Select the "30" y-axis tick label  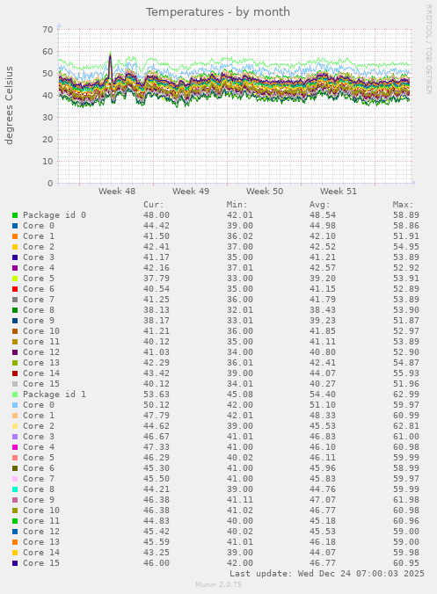(47, 118)
